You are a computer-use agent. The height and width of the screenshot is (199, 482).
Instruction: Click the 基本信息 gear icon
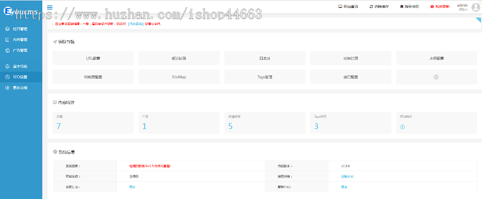point(7,66)
